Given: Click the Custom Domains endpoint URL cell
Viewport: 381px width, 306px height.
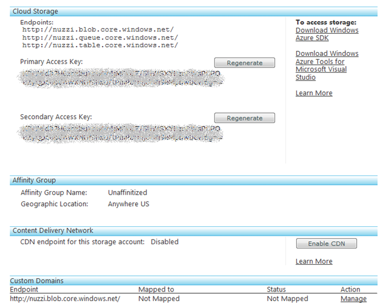Looking at the screenshot, I should pyautogui.click(x=65, y=299).
